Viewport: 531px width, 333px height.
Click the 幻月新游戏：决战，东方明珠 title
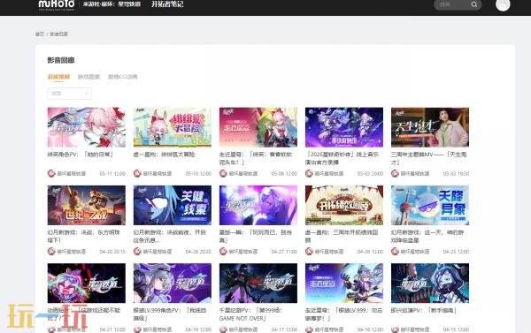click(x=84, y=236)
